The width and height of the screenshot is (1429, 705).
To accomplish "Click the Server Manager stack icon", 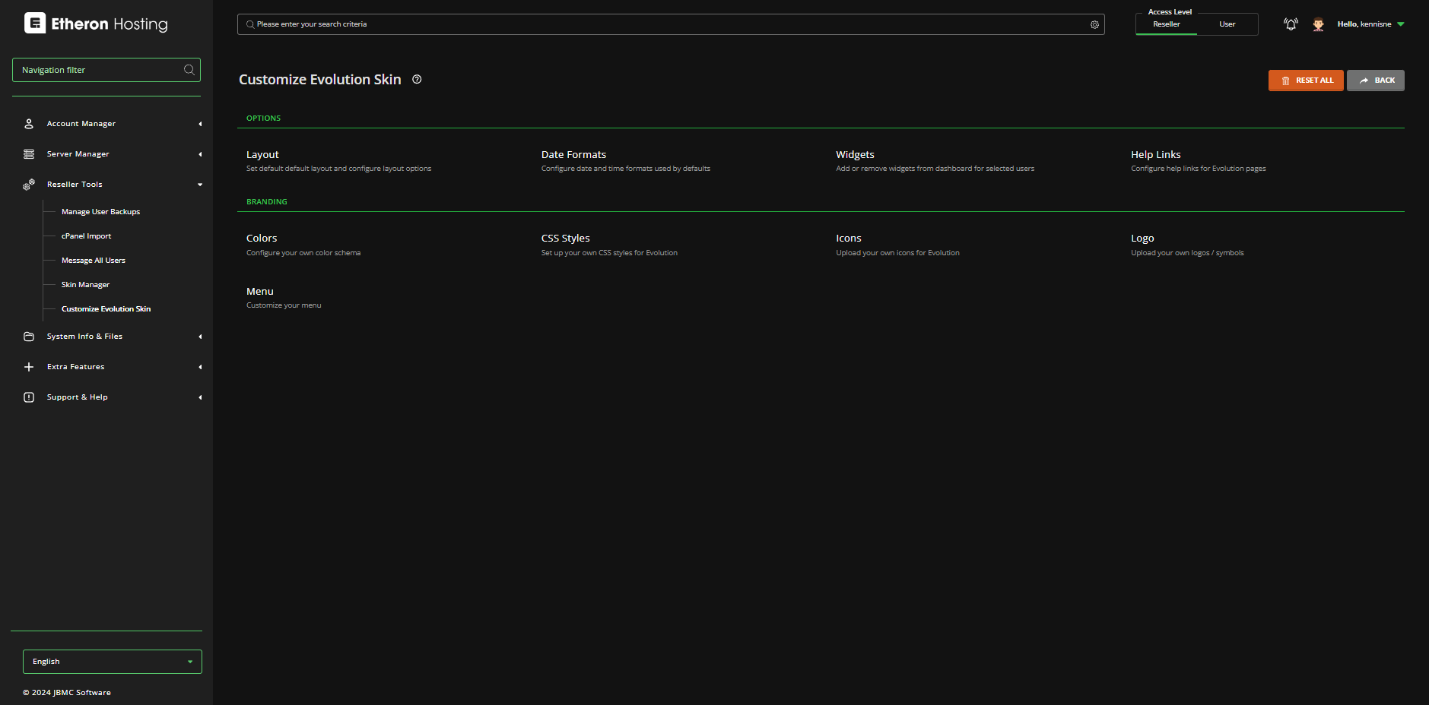I will tap(29, 154).
